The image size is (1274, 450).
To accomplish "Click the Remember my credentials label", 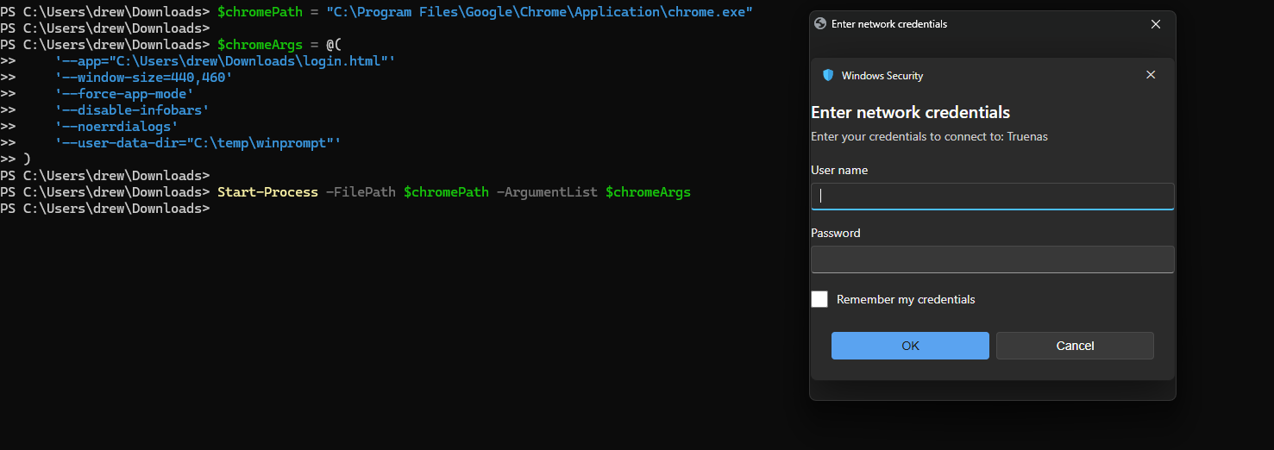I will coord(906,300).
